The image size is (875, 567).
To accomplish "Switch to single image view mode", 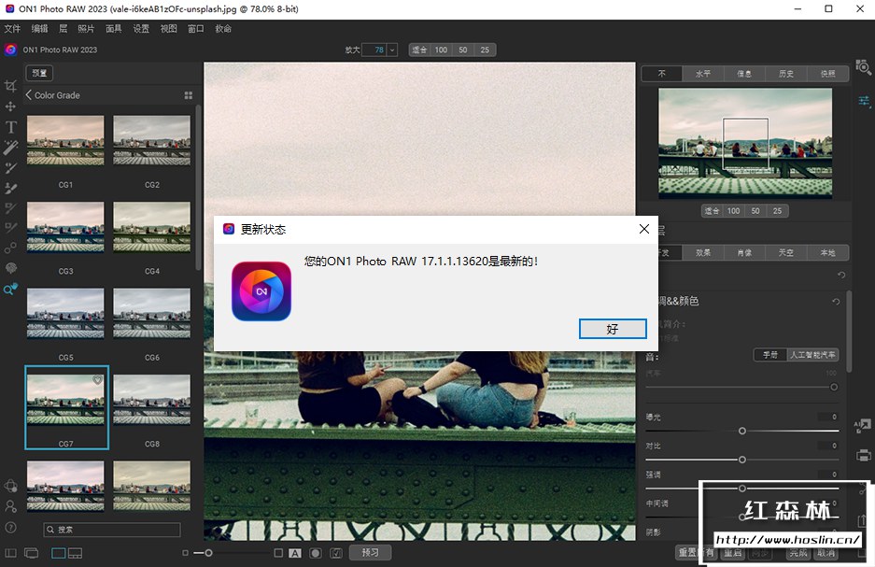I will point(59,553).
